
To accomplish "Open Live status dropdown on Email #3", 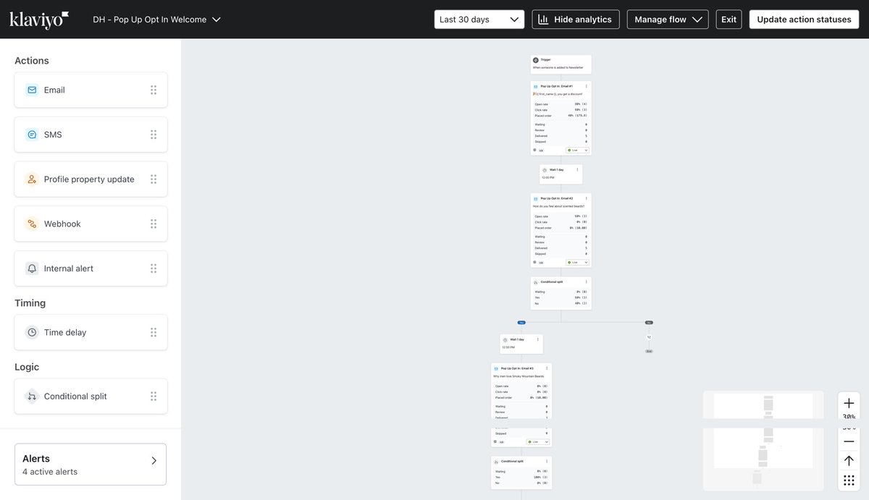I will (538, 441).
